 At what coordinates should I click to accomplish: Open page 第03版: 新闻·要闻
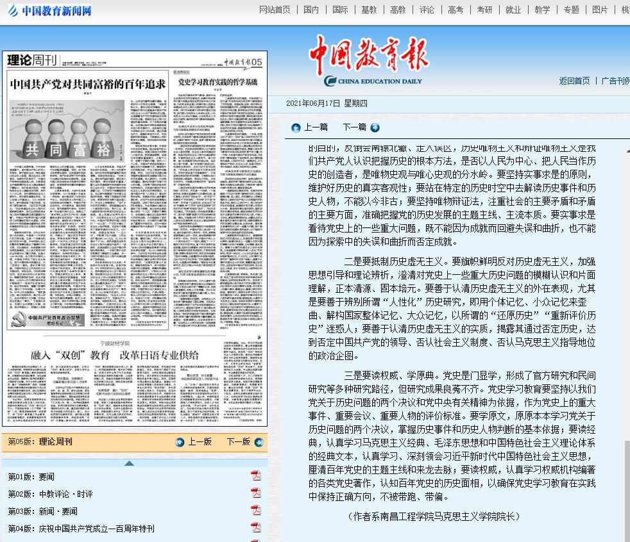click(x=43, y=511)
